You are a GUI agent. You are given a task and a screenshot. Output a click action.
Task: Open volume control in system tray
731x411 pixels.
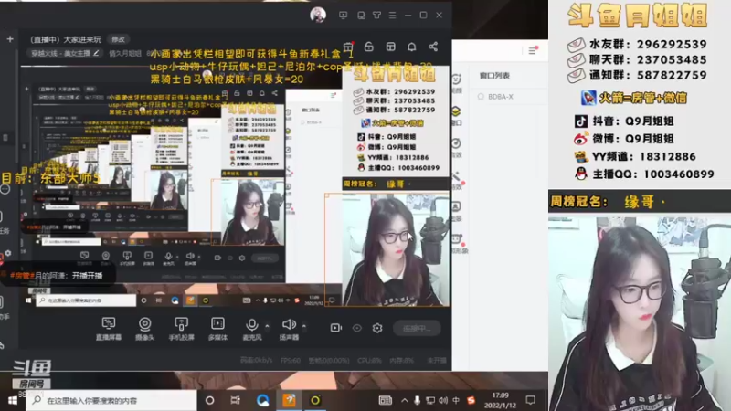pos(443,400)
